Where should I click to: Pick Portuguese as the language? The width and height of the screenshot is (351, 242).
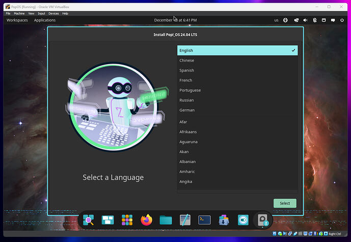point(237,90)
